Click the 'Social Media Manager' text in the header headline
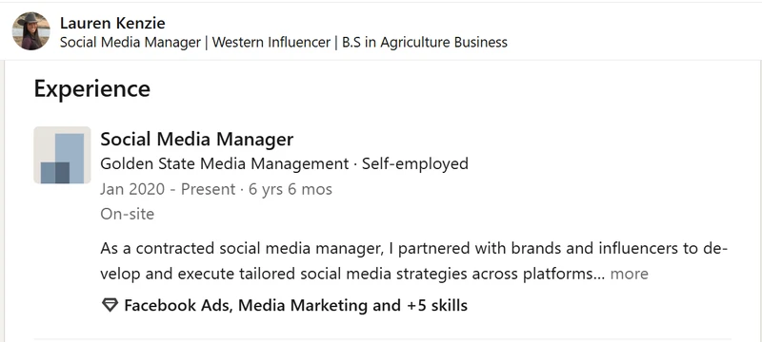The height and width of the screenshot is (342, 762). coord(130,42)
